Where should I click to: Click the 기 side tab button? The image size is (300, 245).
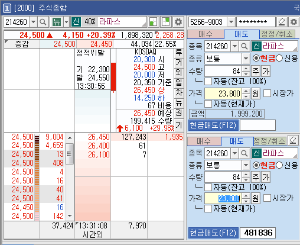point(179,125)
